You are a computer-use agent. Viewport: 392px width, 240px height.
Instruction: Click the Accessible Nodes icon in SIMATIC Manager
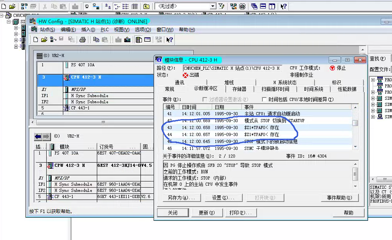click(x=24, y=6)
